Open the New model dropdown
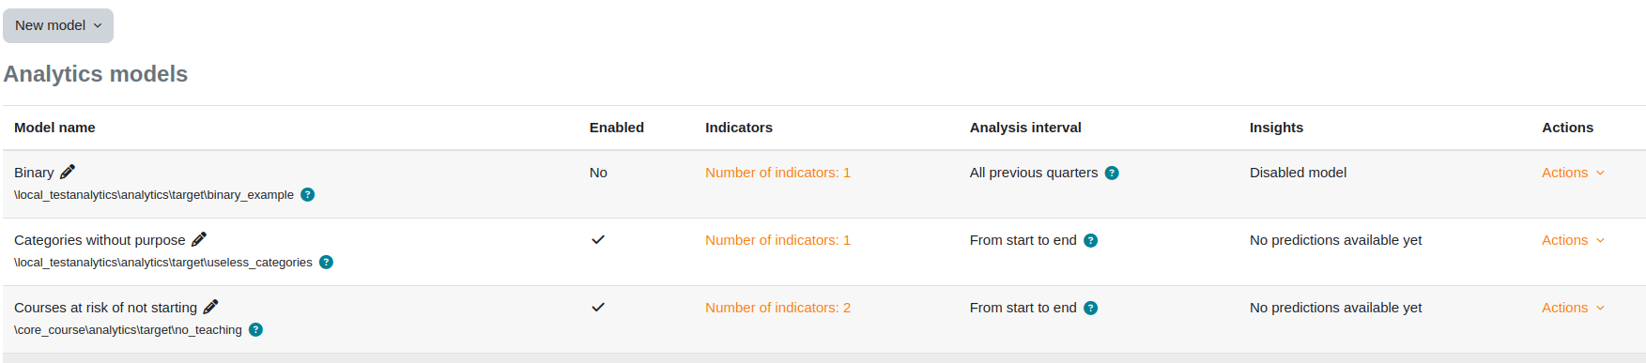This screenshot has height=363, width=1646. pos(58,25)
